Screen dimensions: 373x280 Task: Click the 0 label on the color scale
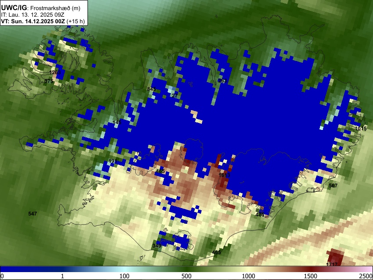pos(2,276)
